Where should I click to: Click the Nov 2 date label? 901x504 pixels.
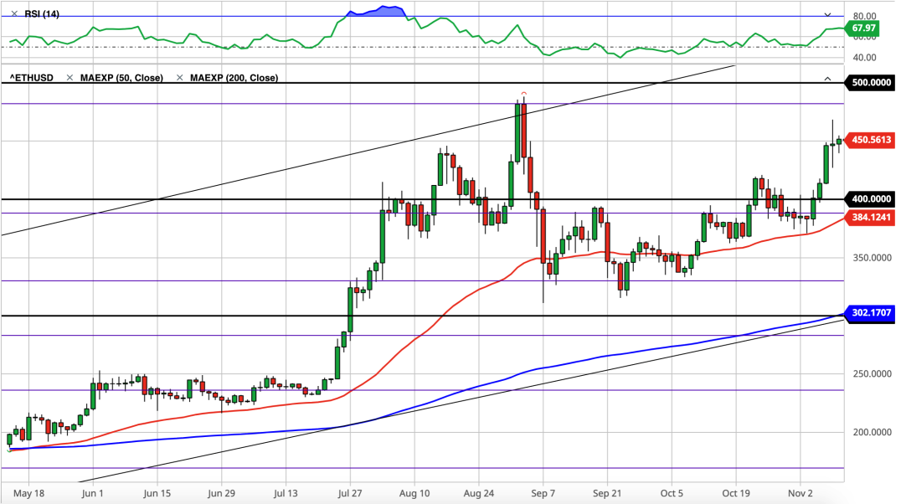(801, 493)
